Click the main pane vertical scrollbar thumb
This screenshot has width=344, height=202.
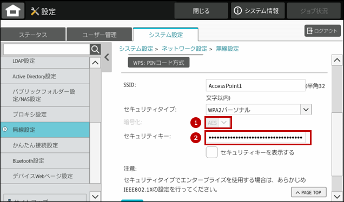[337, 144]
